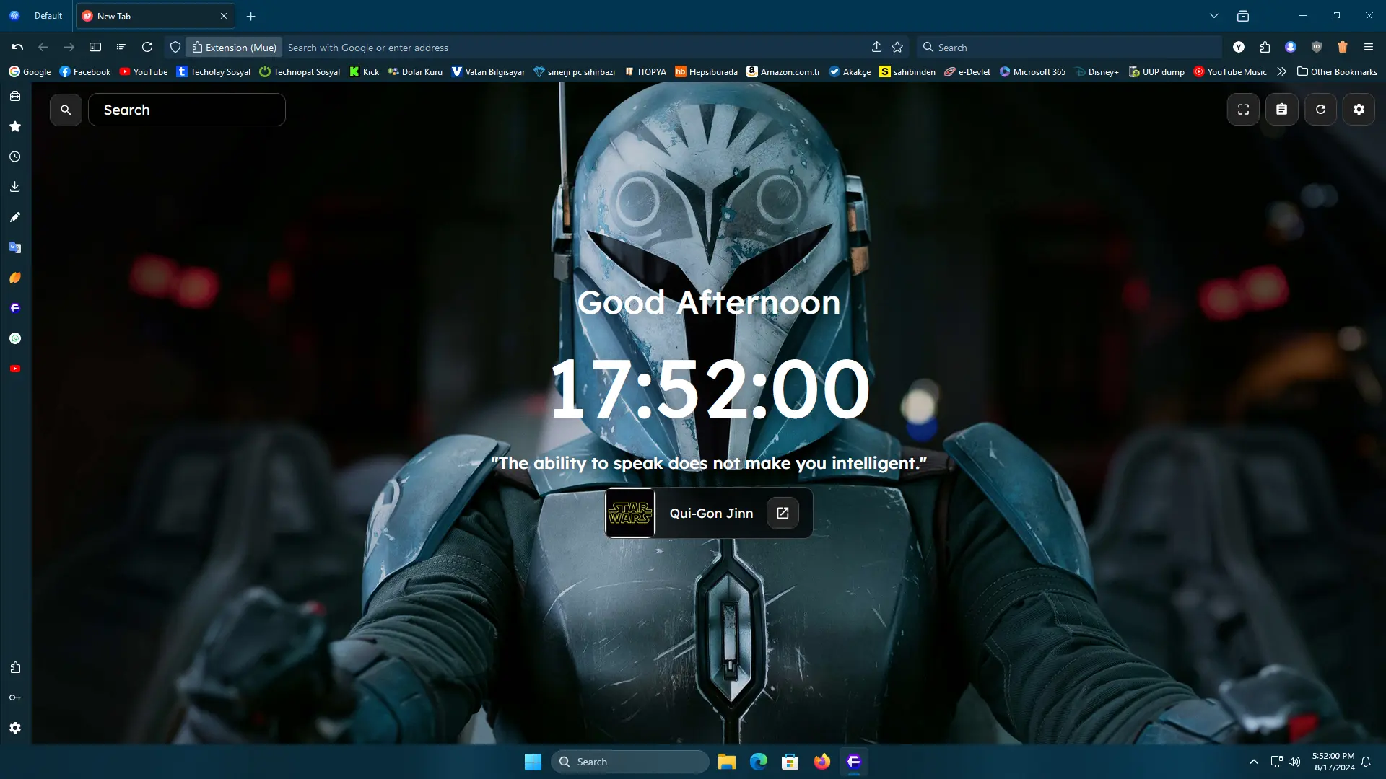Select the New Tab tab
1386x779 pixels.
(x=154, y=16)
